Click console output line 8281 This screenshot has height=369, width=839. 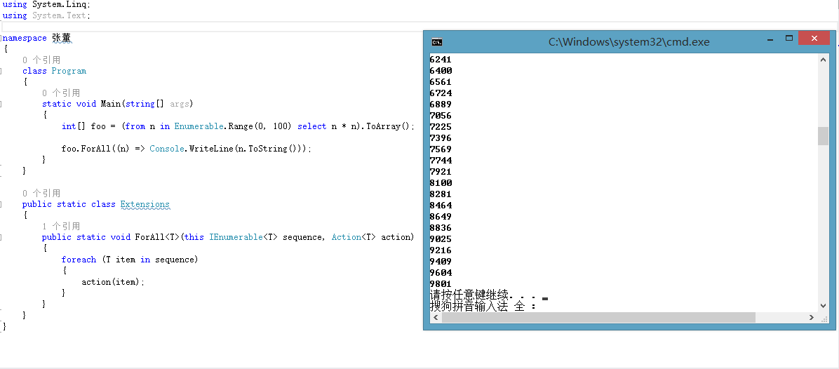441,194
